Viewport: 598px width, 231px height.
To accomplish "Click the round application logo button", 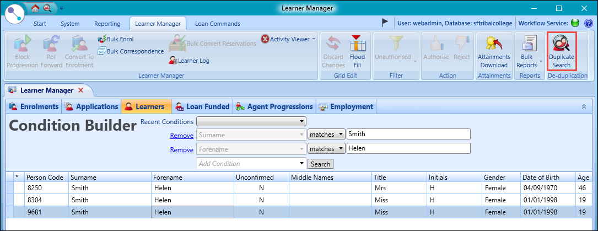I will click(14, 14).
